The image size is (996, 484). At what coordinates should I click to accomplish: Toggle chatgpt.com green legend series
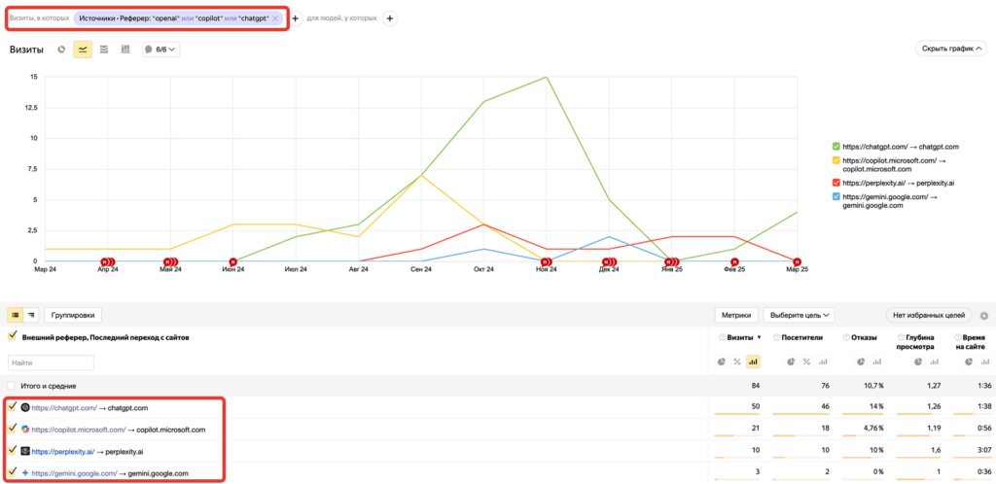click(x=836, y=147)
